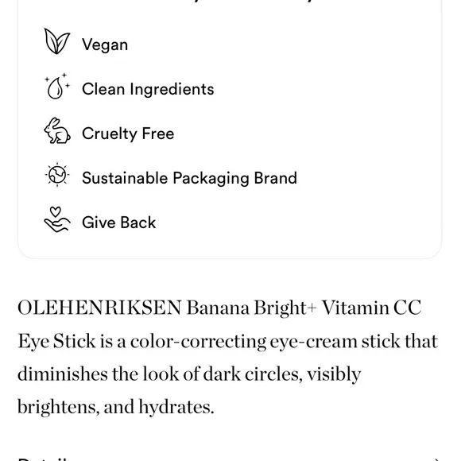Screen dimensions: 461x461
Task: Select the Vegan label
Action: 105,45
